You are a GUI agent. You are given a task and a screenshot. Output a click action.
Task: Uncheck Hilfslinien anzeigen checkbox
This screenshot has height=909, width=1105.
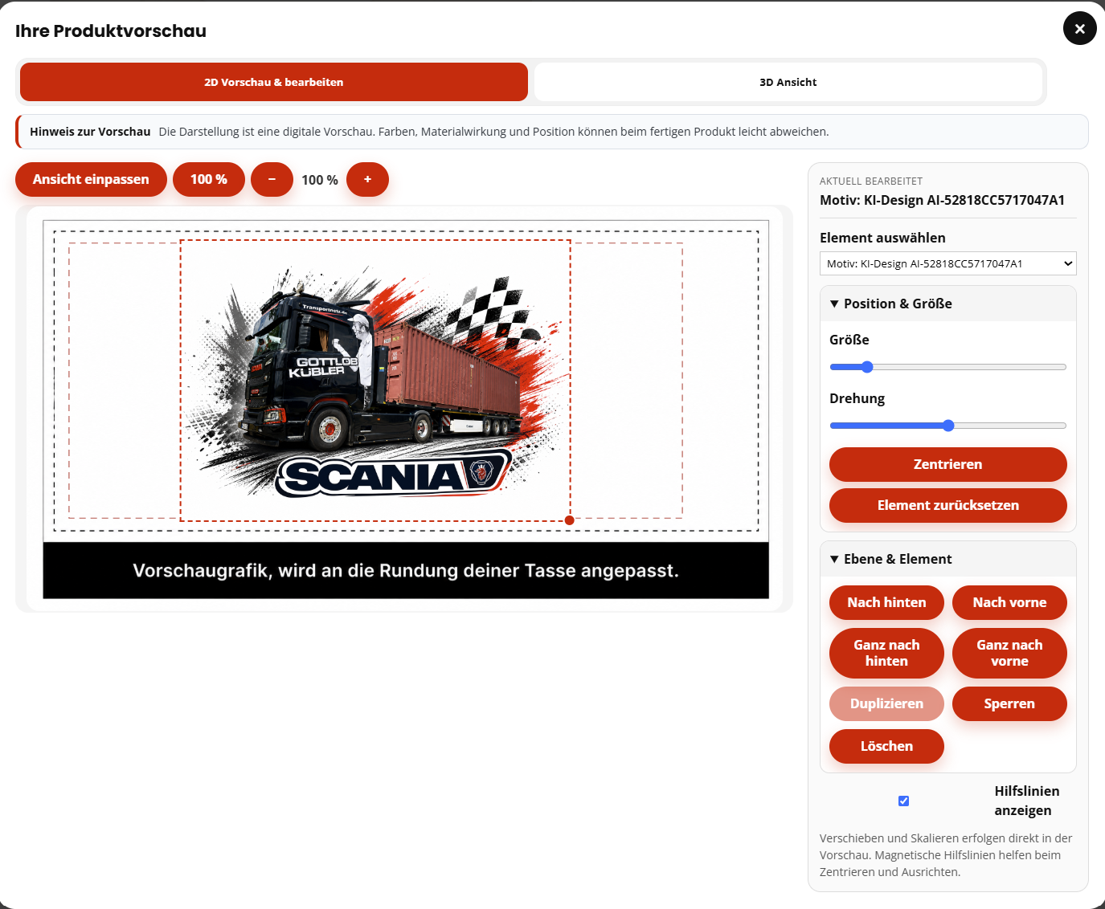[903, 801]
